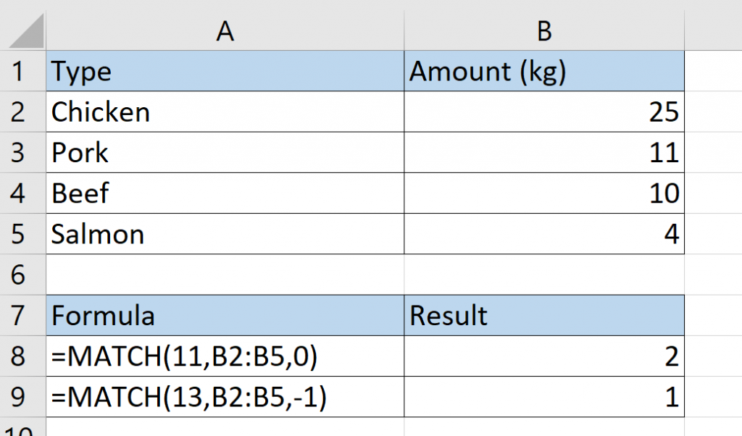Select the Result header cell
This screenshot has width=742, height=436.
pos(543,316)
